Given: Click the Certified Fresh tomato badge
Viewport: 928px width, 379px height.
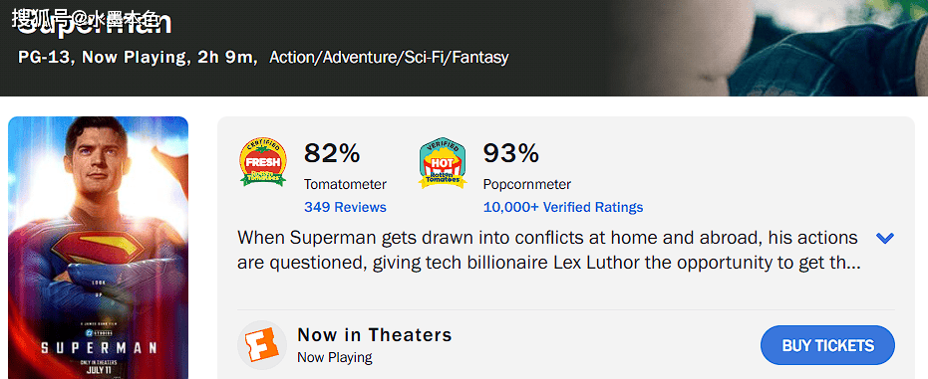Looking at the screenshot, I should tap(263, 162).
